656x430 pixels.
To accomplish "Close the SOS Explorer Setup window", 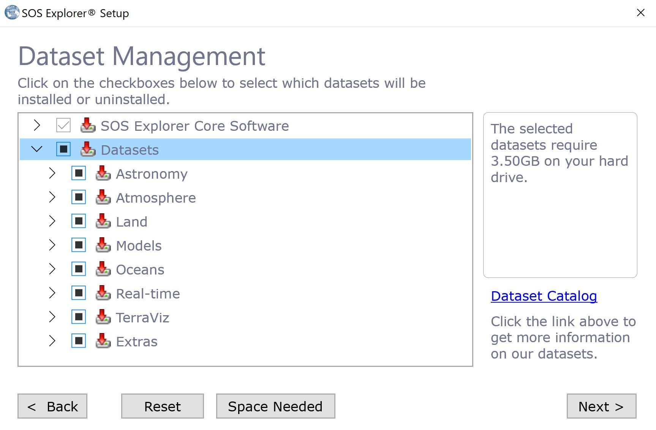I will pyautogui.click(x=640, y=13).
